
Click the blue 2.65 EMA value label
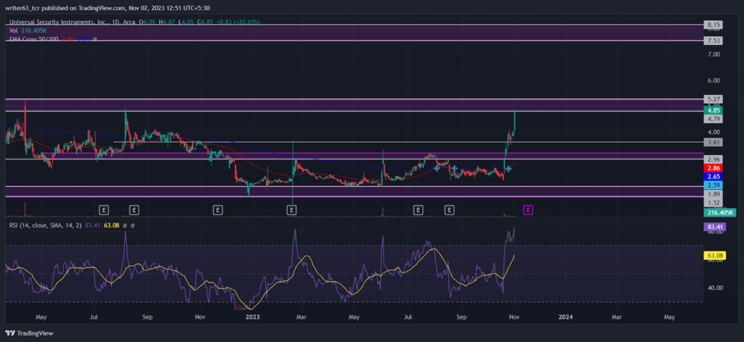click(x=713, y=177)
